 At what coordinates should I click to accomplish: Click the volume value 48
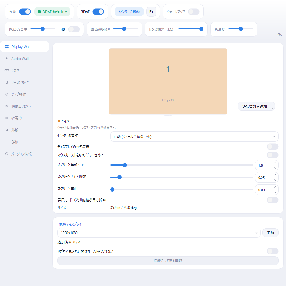(x=63, y=29)
